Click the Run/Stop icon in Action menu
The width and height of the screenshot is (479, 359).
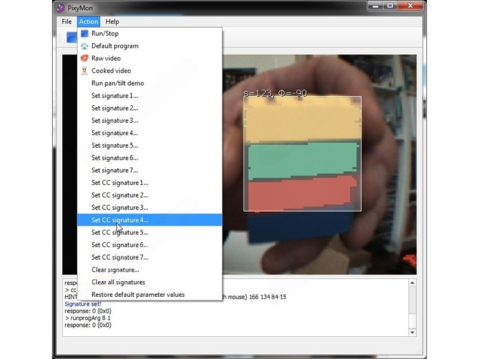84,34
